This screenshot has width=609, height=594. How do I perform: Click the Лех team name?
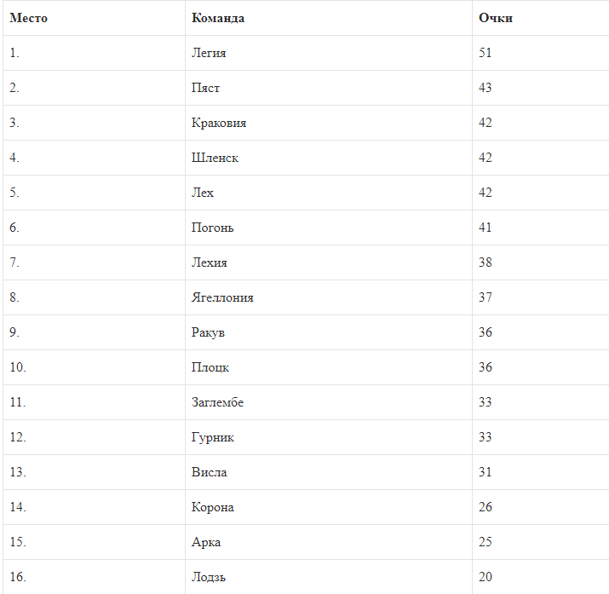tap(203, 193)
